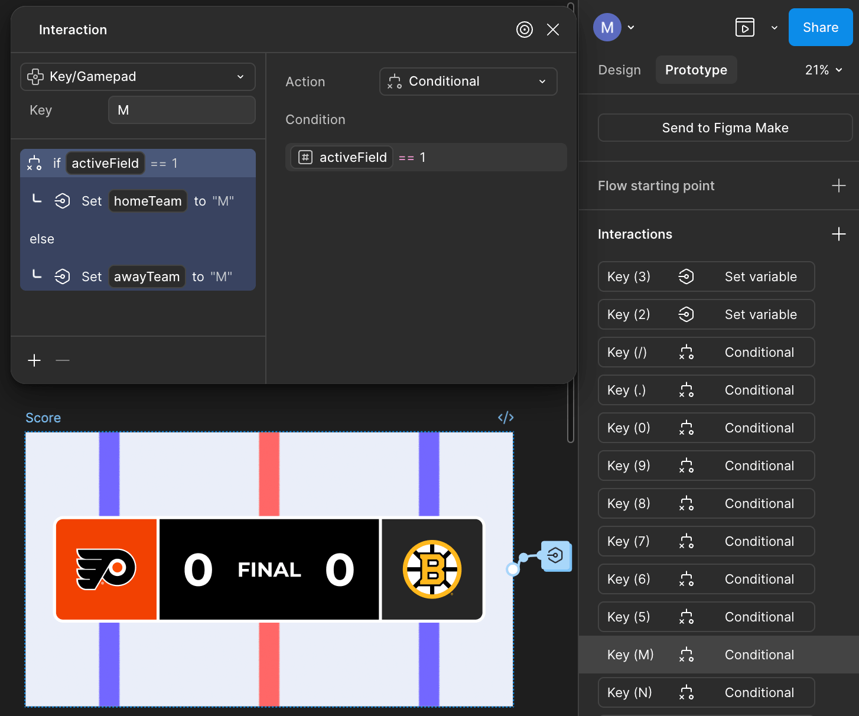859x716 pixels.
Task: Add a new interaction with plus icon
Action: pyautogui.click(x=838, y=234)
